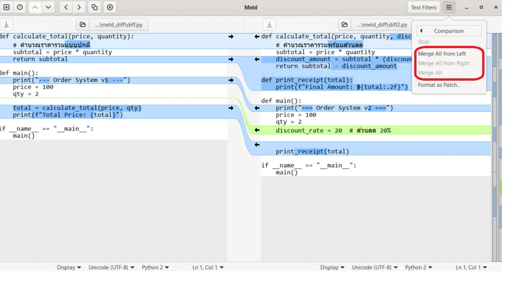Change the right pane Python 2 syntax dropdown
The image size is (529, 297).
coord(419,267)
